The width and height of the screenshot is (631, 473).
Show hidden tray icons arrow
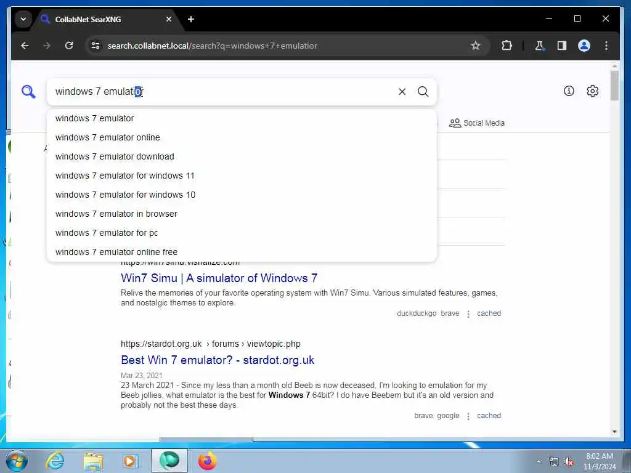click(x=539, y=461)
